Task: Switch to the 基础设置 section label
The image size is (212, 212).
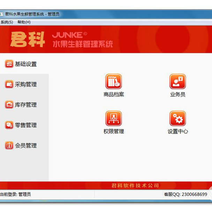Action: coord(26,64)
